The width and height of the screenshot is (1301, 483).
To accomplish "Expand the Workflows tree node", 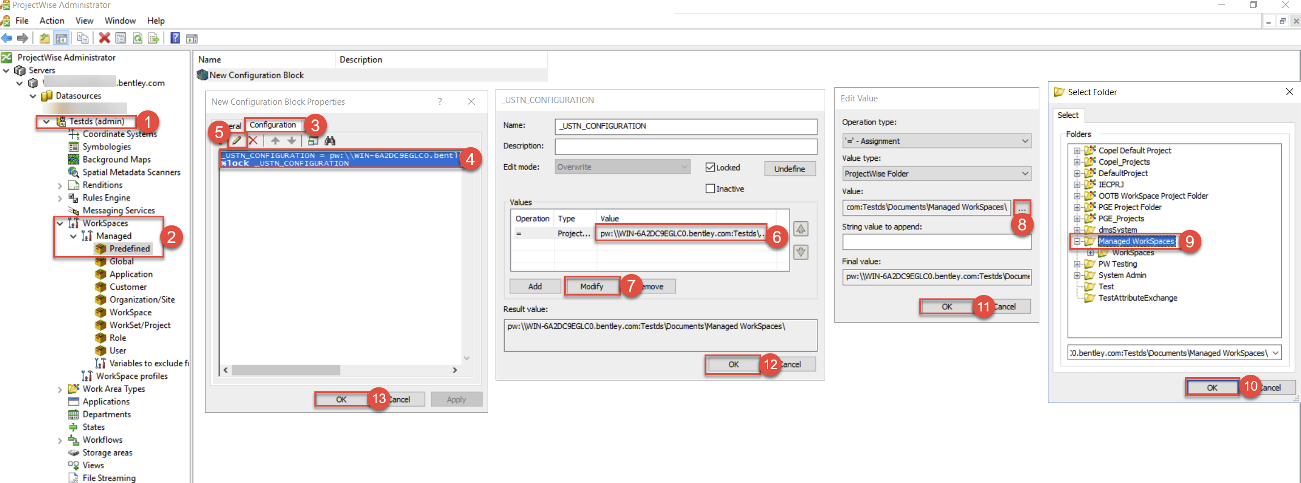I will [x=60, y=441].
